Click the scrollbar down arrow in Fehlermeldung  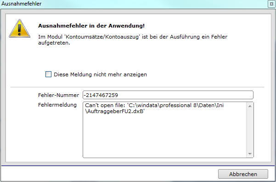(250, 154)
